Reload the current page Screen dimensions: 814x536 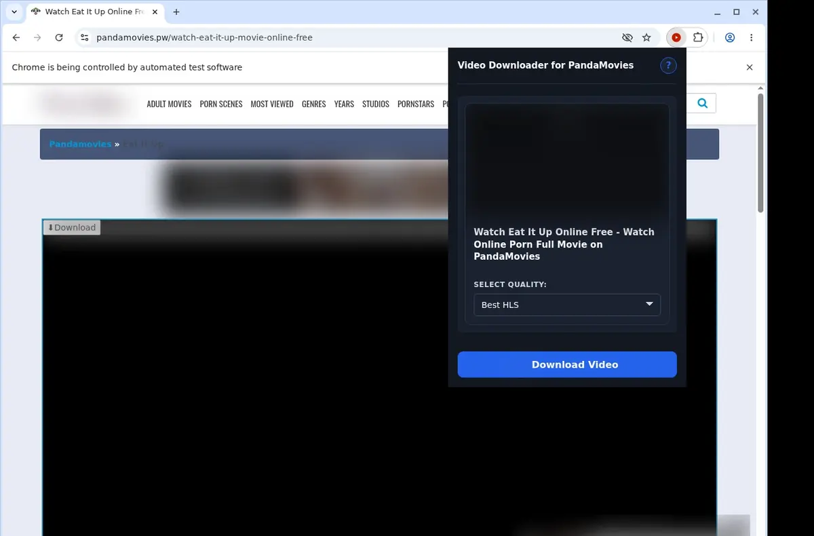coord(59,38)
